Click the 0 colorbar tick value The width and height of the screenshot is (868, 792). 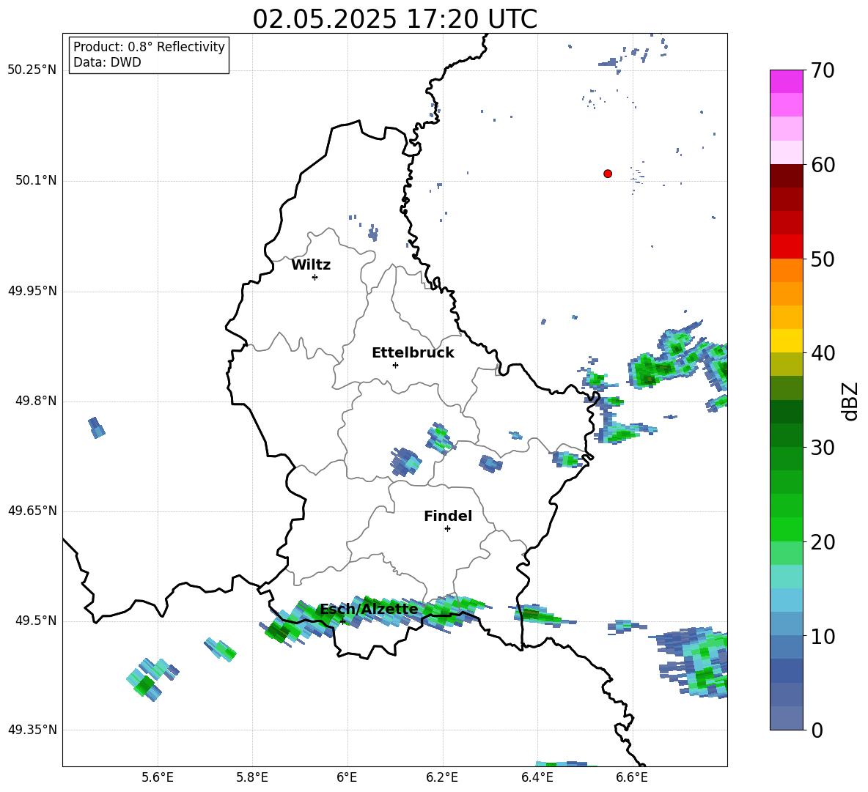817,730
